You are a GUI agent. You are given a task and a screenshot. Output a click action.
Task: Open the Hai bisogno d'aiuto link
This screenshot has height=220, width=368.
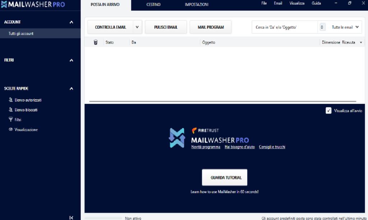(x=240, y=147)
